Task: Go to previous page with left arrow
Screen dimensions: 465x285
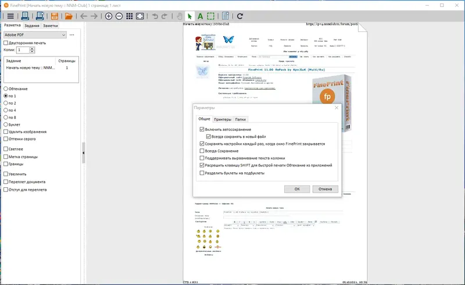Action: [x=84, y=16]
